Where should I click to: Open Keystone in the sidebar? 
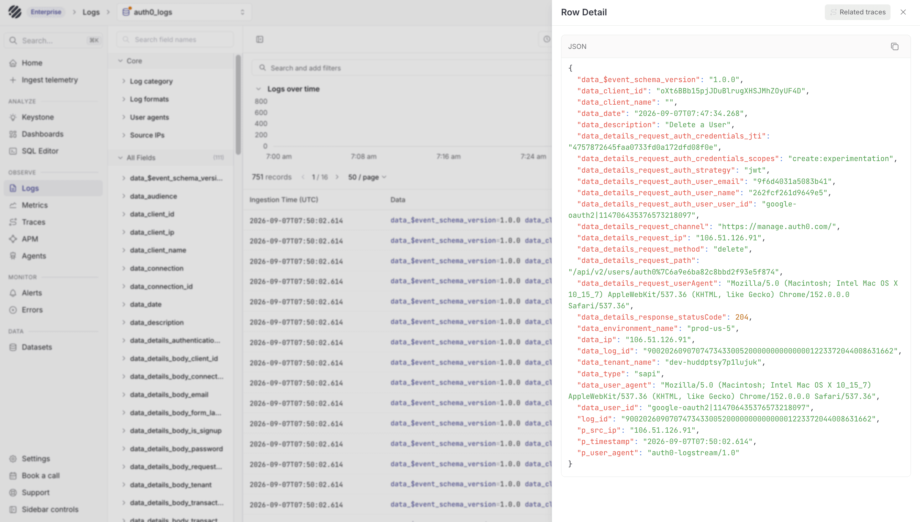pyautogui.click(x=54, y=117)
